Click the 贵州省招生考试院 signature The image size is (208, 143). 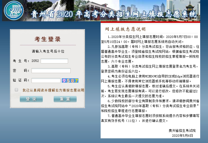coord(182,131)
